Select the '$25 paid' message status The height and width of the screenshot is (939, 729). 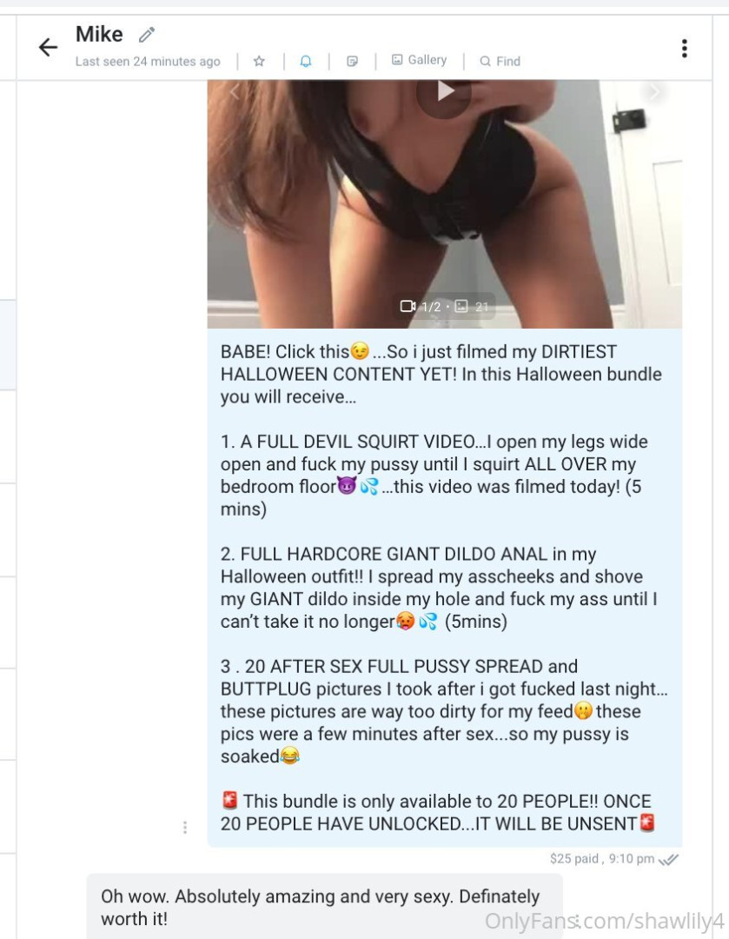[x=574, y=859]
